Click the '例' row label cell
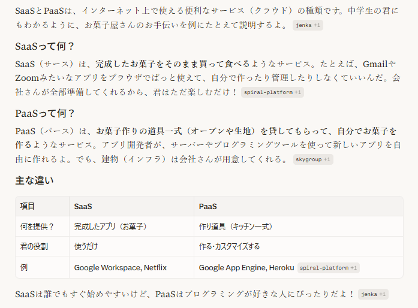 click(x=43, y=267)
